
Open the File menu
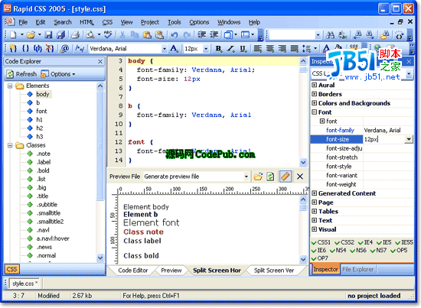pos(23,22)
